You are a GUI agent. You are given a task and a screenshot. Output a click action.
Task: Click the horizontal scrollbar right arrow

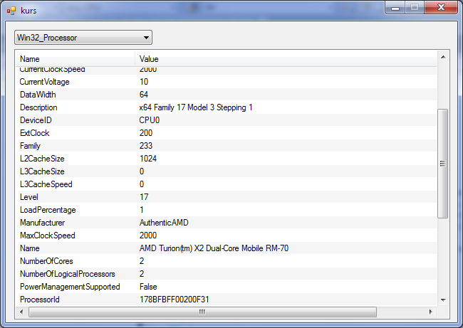pyautogui.click(x=430, y=312)
